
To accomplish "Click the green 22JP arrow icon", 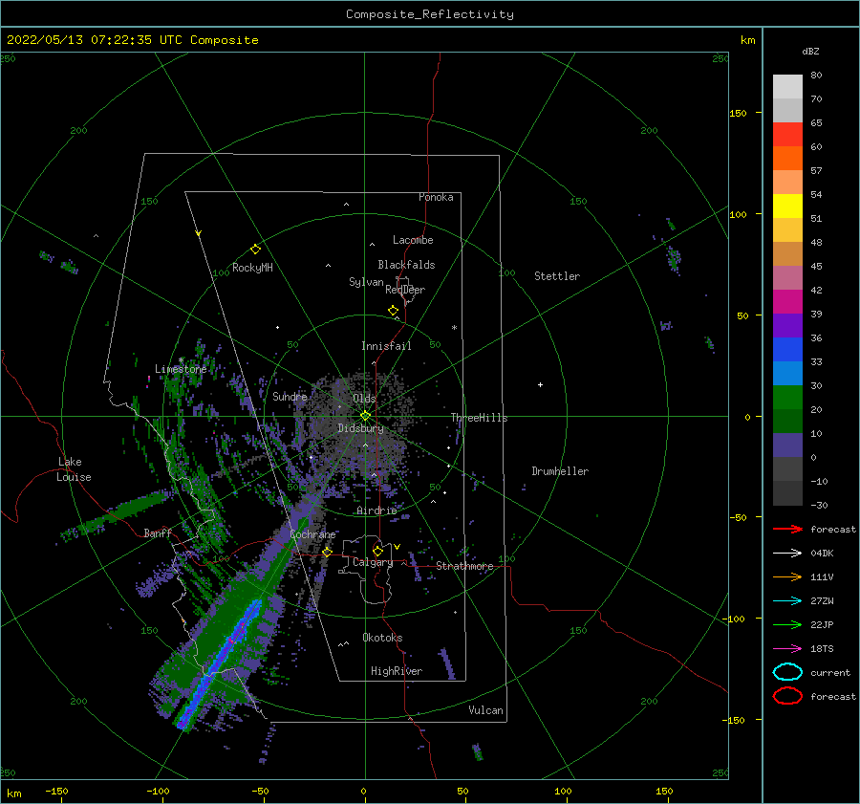I will click(x=787, y=624).
